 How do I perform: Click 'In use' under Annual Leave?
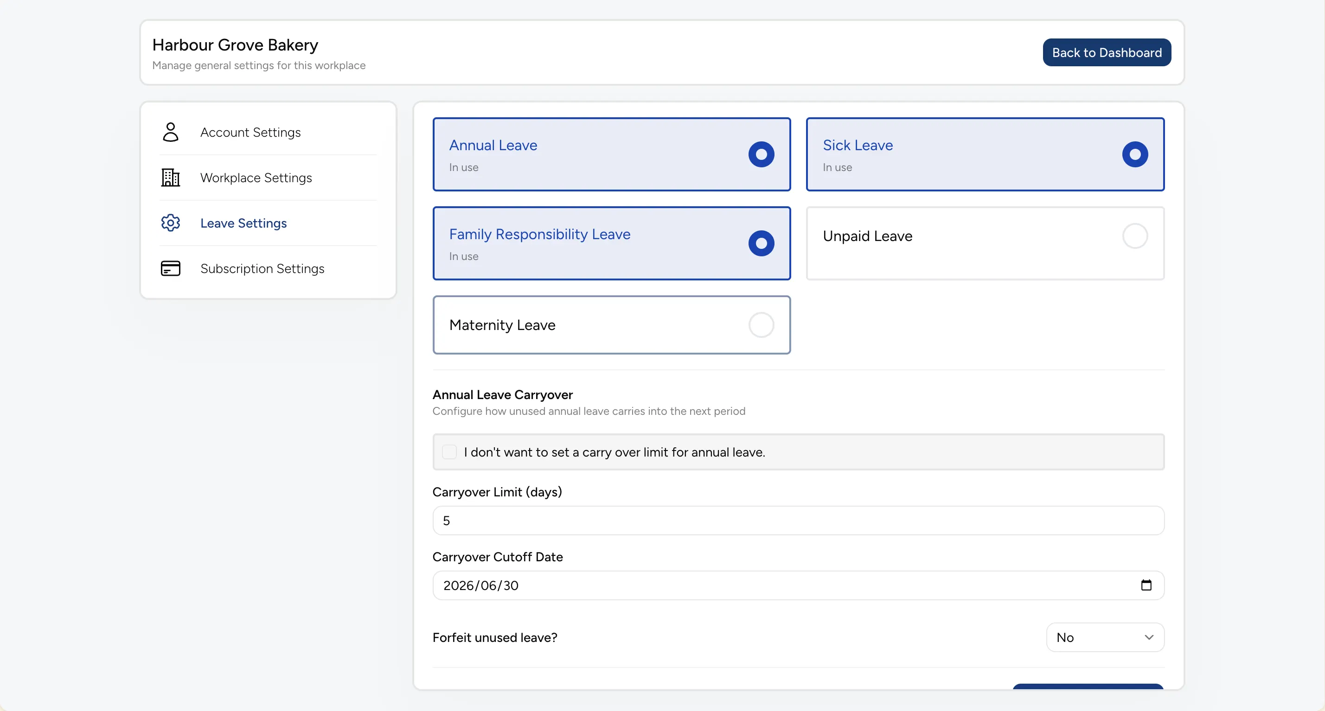tap(463, 168)
